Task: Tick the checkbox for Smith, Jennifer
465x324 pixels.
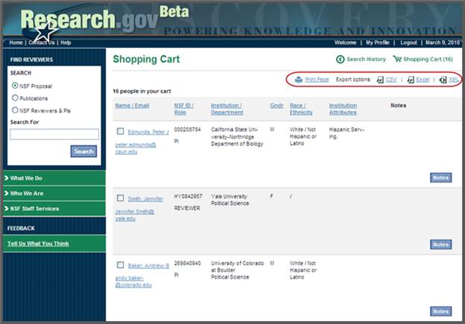Action: pyautogui.click(x=120, y=199)
